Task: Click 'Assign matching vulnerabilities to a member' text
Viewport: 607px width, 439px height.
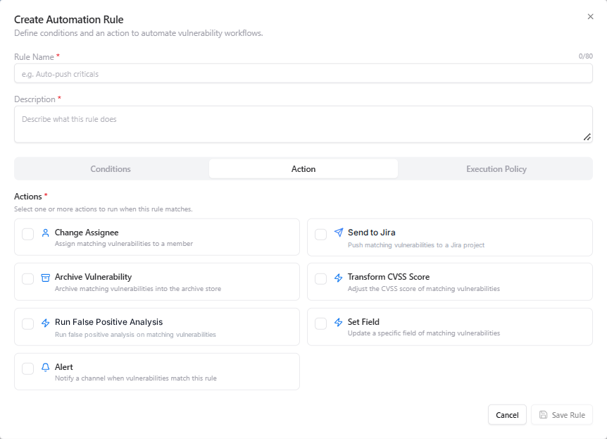Action: tap(124, 244)
